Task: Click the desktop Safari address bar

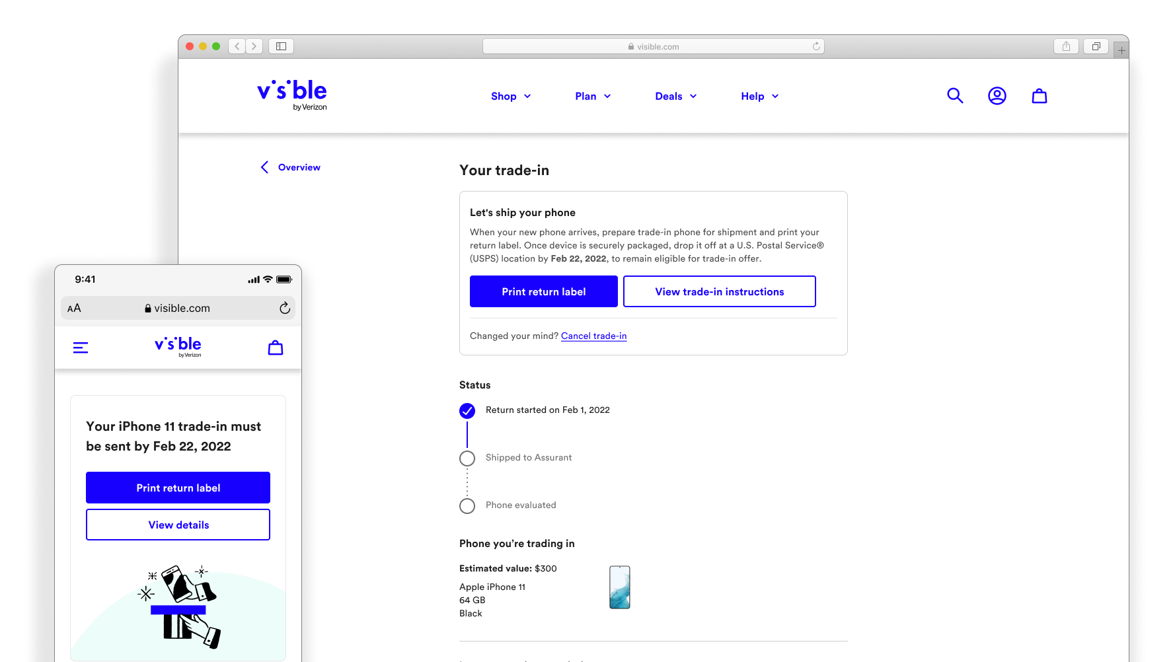Action: (653, 46)
